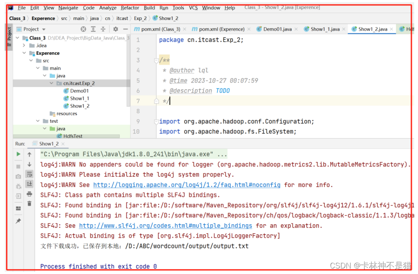Toggle soft-wrap in Run console
This screenshot has width=418, height=274.
(x=29, y=174)
